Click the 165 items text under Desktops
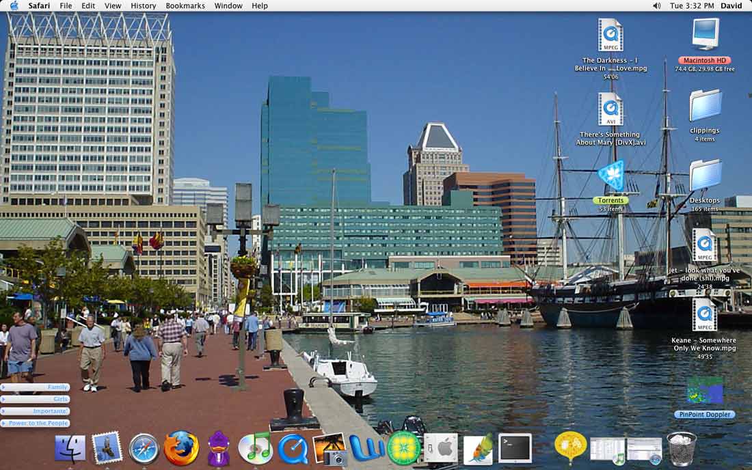 pos(705,209)
